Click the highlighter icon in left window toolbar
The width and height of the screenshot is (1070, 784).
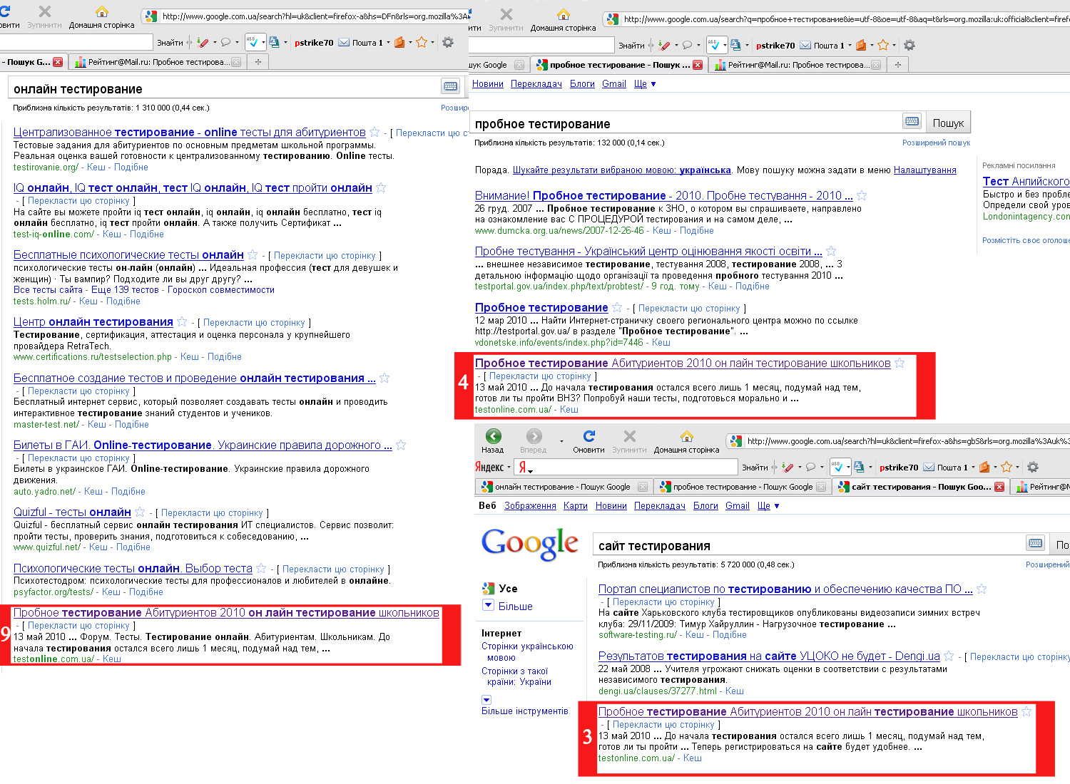(x=203, y=43)
